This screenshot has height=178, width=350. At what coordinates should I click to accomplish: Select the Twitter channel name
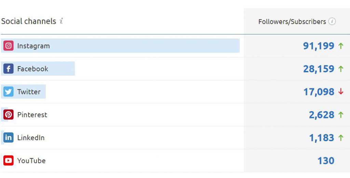click(29, 92)
